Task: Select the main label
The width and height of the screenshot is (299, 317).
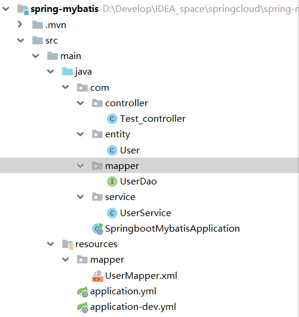Action: pyautogui.click(x=70, y=56)
